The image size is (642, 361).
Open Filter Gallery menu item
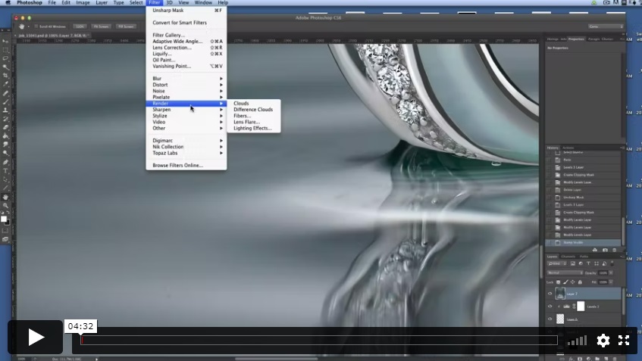(x=186, y=35)
